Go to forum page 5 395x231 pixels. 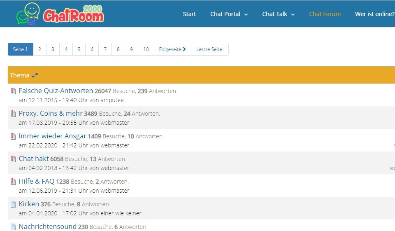[79, 49]
